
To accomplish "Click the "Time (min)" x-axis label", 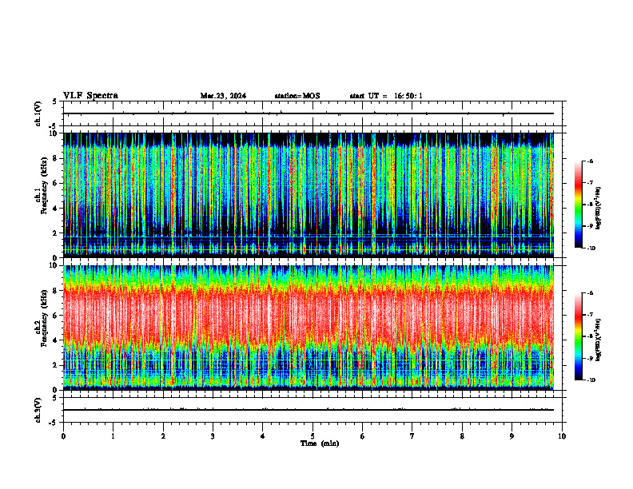I will (x=320, y=443).
